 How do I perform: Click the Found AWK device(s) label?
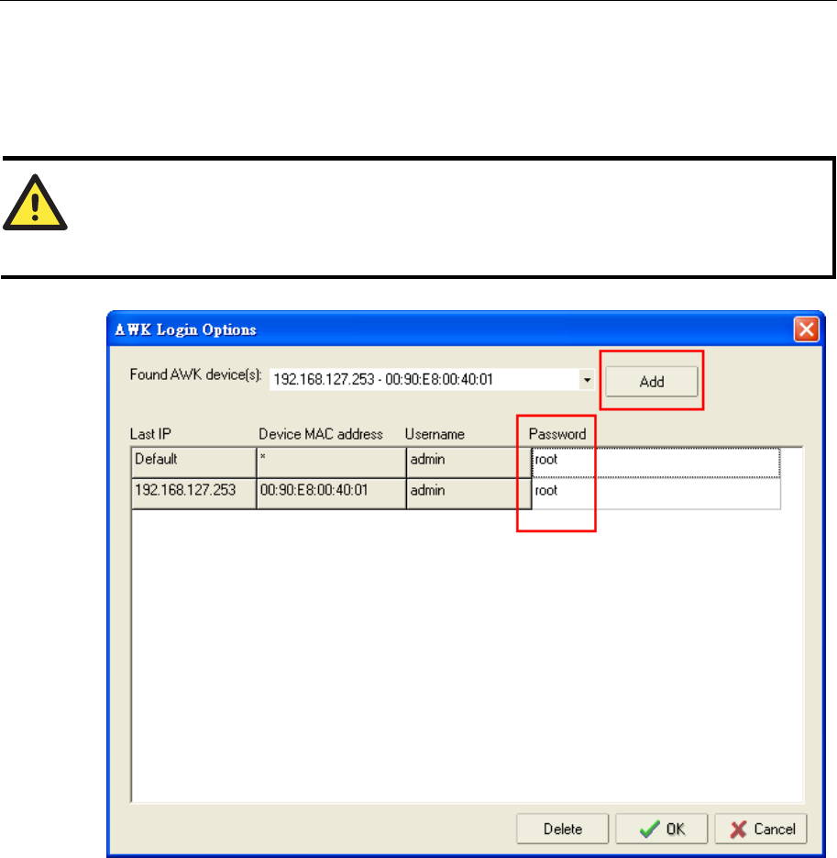[195, 374]
